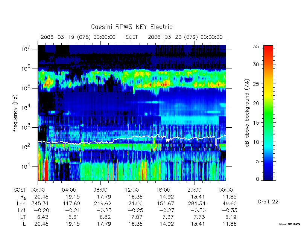The image size is (301, 226).
Task: Click the 'SCET' label between the dates
Action: tap(132, 37)
